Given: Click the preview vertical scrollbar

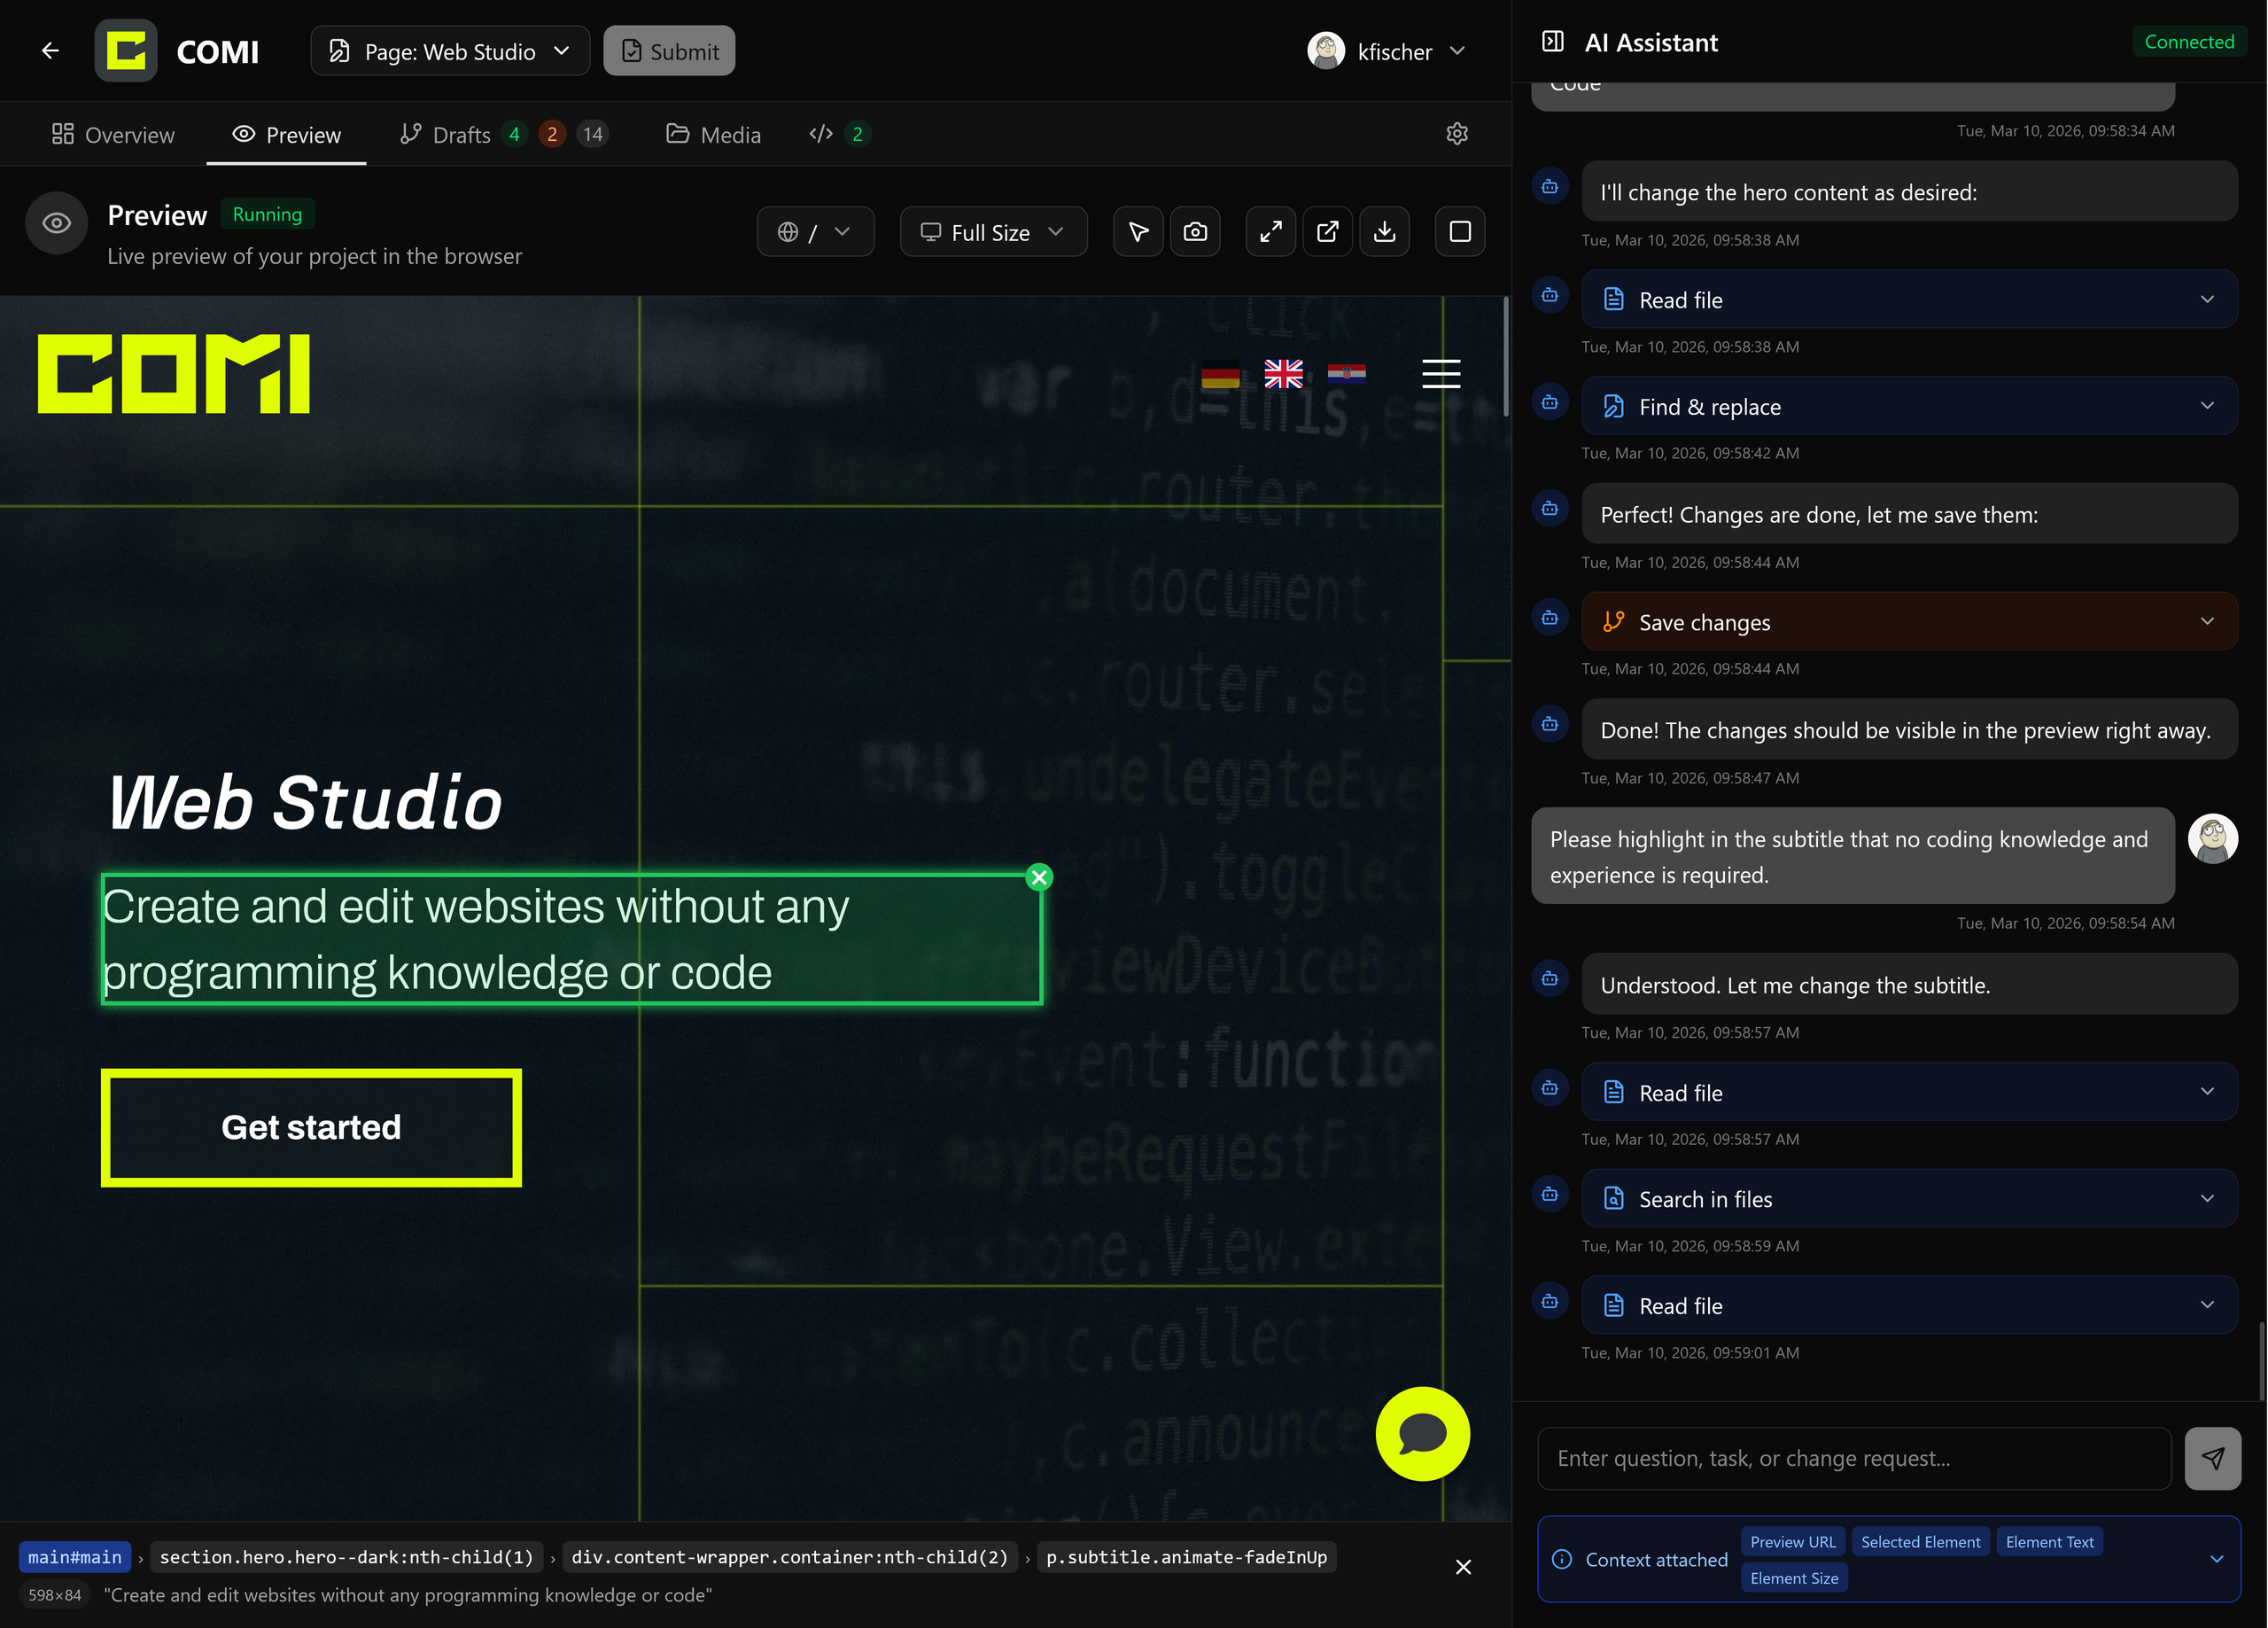Looking at the screenshot, I should click(x=1506, y=356).
